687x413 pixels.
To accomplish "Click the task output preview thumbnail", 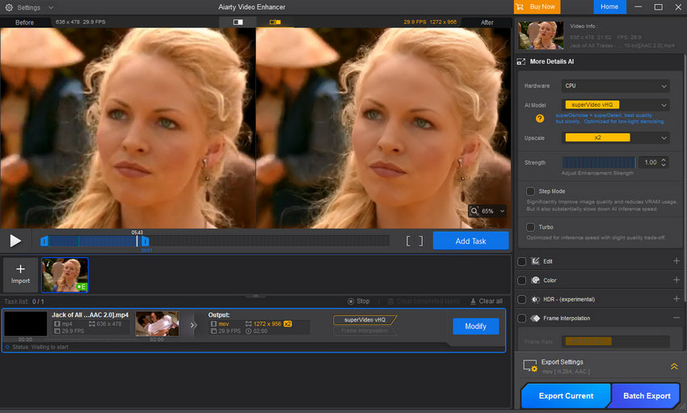I will click(158, 323).
